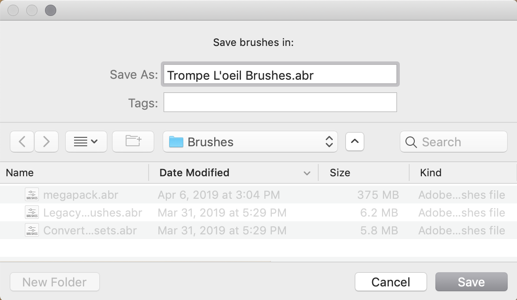Go forward with the right arrow button
Image resolution: width=517 pixels, height=300 pixels.
pyautogui.click(x=46, y=142)
